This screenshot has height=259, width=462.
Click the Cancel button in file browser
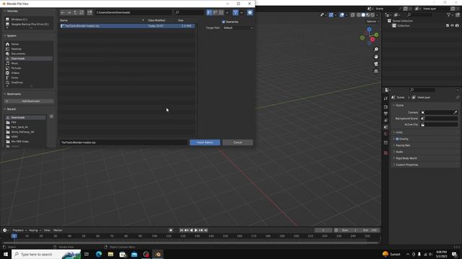pos(237,142)
